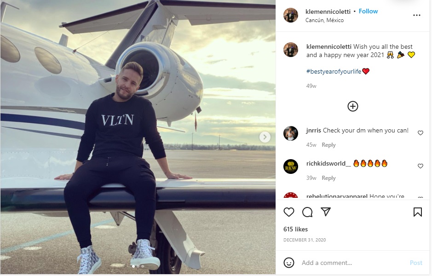
Task: Open the comment speech bubble icon
Action: [307, 212]
